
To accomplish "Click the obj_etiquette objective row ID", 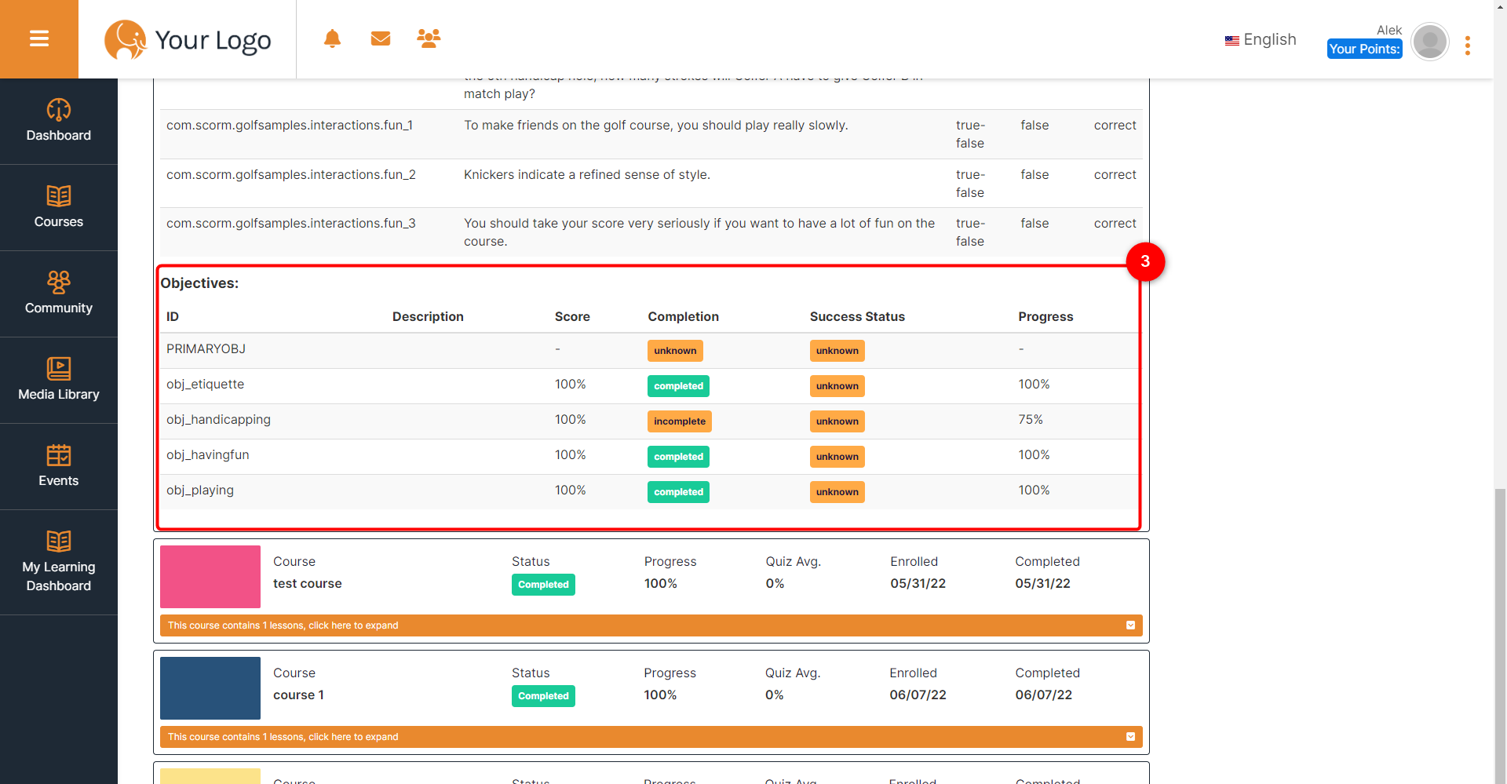I will (205, 384).
